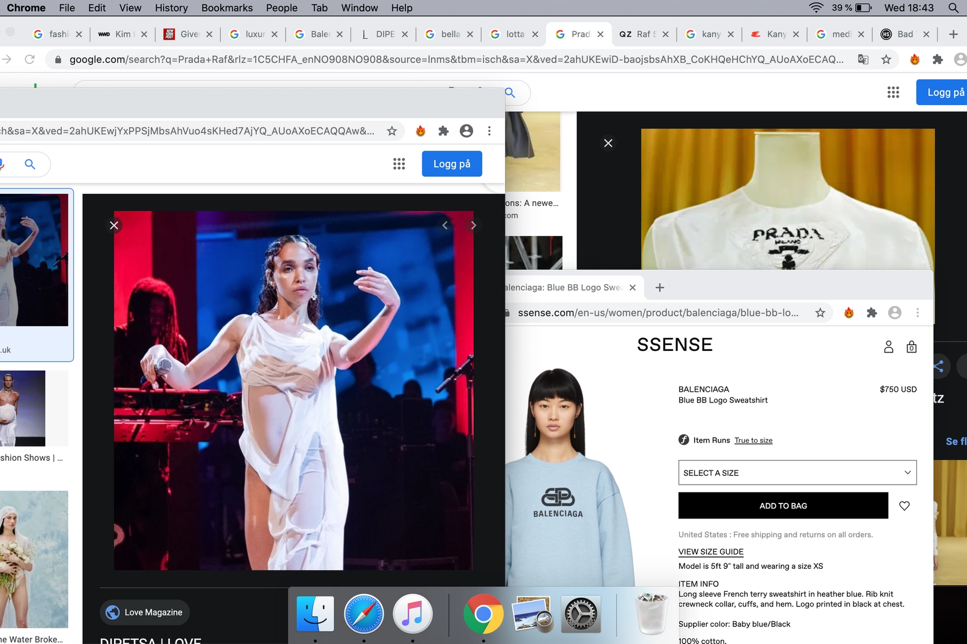This screenshot has height=644, width=967.
Task: Click the ssense.com address bar
Action: (658, 313)
